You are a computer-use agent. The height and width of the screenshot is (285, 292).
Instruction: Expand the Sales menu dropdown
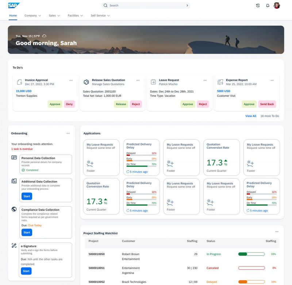[x=54, y=16]
